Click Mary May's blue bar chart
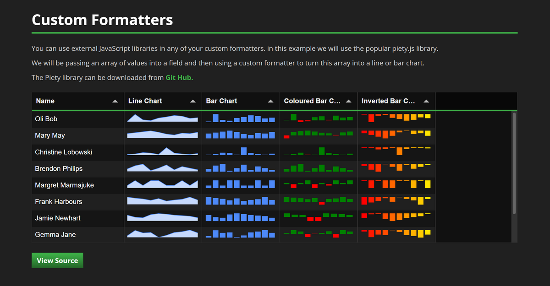This screenshot has width=550, height=286. 240,135
